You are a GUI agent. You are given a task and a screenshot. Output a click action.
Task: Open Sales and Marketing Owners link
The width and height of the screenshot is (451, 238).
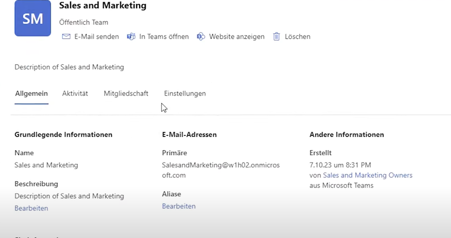367,175
